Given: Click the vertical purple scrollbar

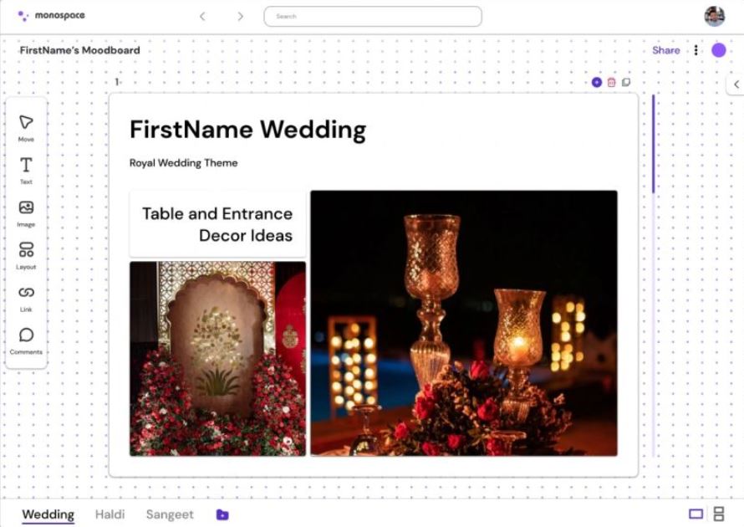Looking at the screenshot, I should [654, 144].
